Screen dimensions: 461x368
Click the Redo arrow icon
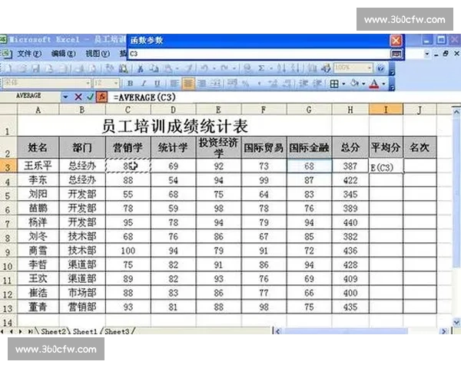tap(224, 68)
